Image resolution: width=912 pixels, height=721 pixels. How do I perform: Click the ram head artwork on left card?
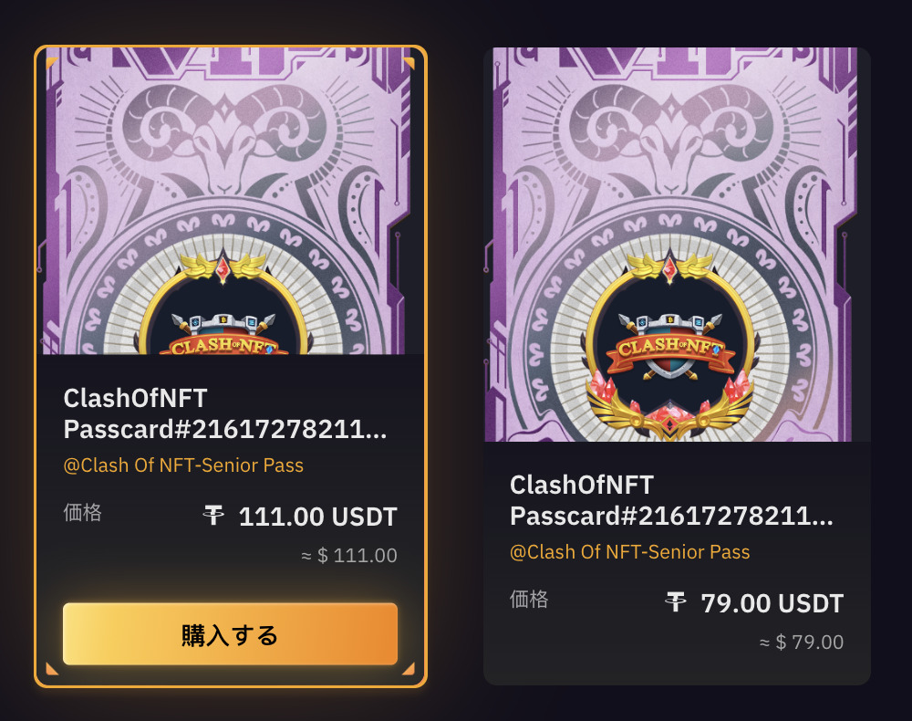223,140
